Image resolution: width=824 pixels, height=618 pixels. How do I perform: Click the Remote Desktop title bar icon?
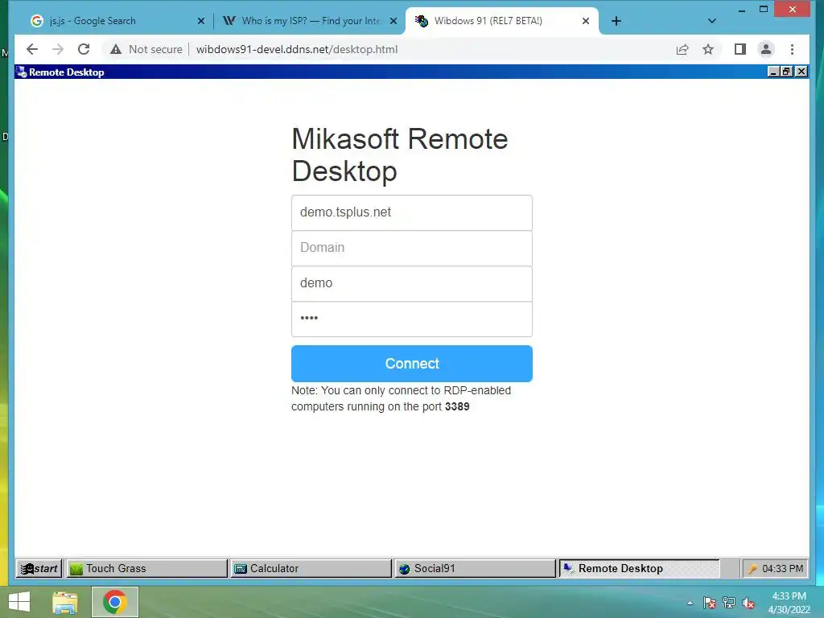click(x=22, y=72)
